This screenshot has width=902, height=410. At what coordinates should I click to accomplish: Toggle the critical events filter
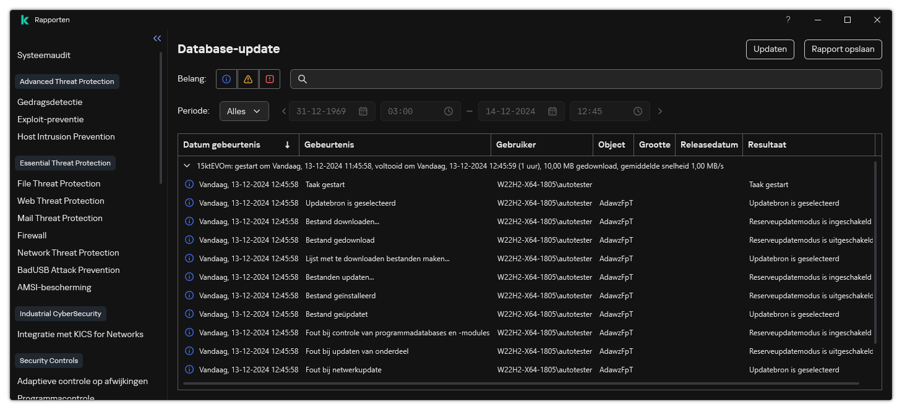click(270, 79)
